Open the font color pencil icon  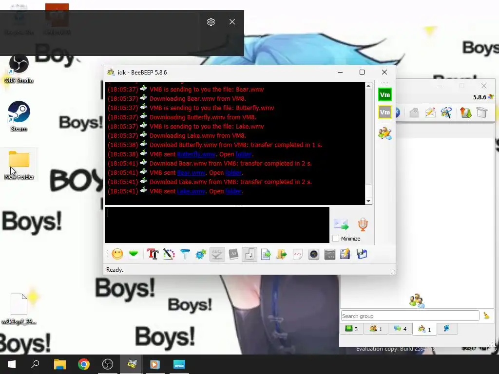click(x=169, y=254)
